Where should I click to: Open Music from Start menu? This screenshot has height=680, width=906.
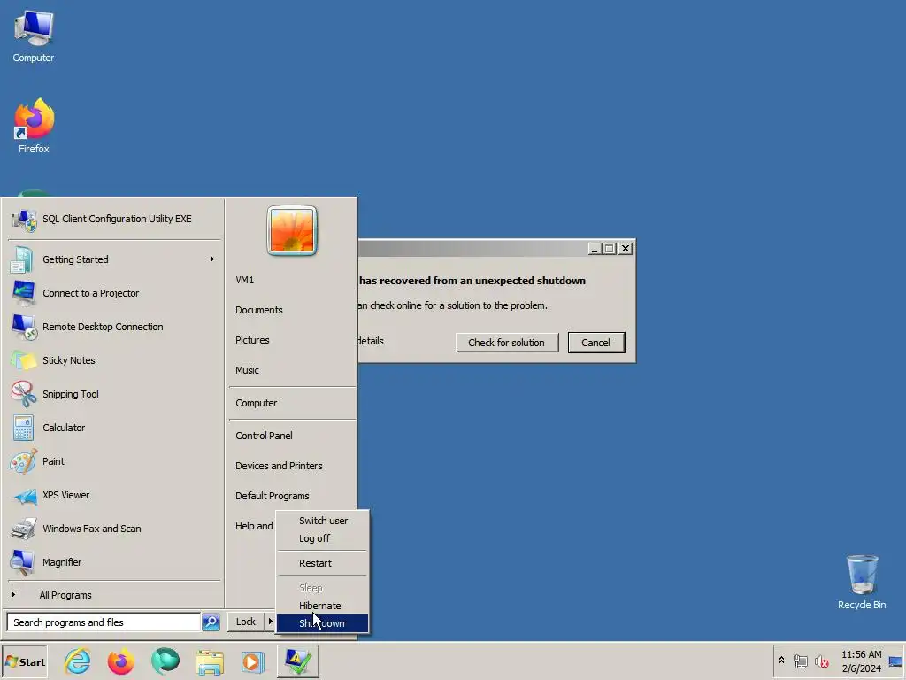point(247,370)
